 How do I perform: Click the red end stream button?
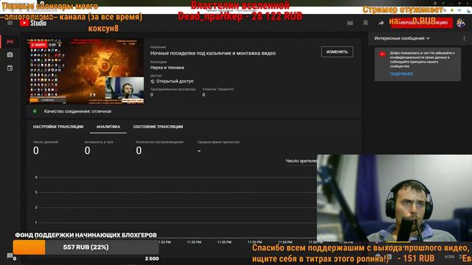pyautogui.click(x=421, y=23)
